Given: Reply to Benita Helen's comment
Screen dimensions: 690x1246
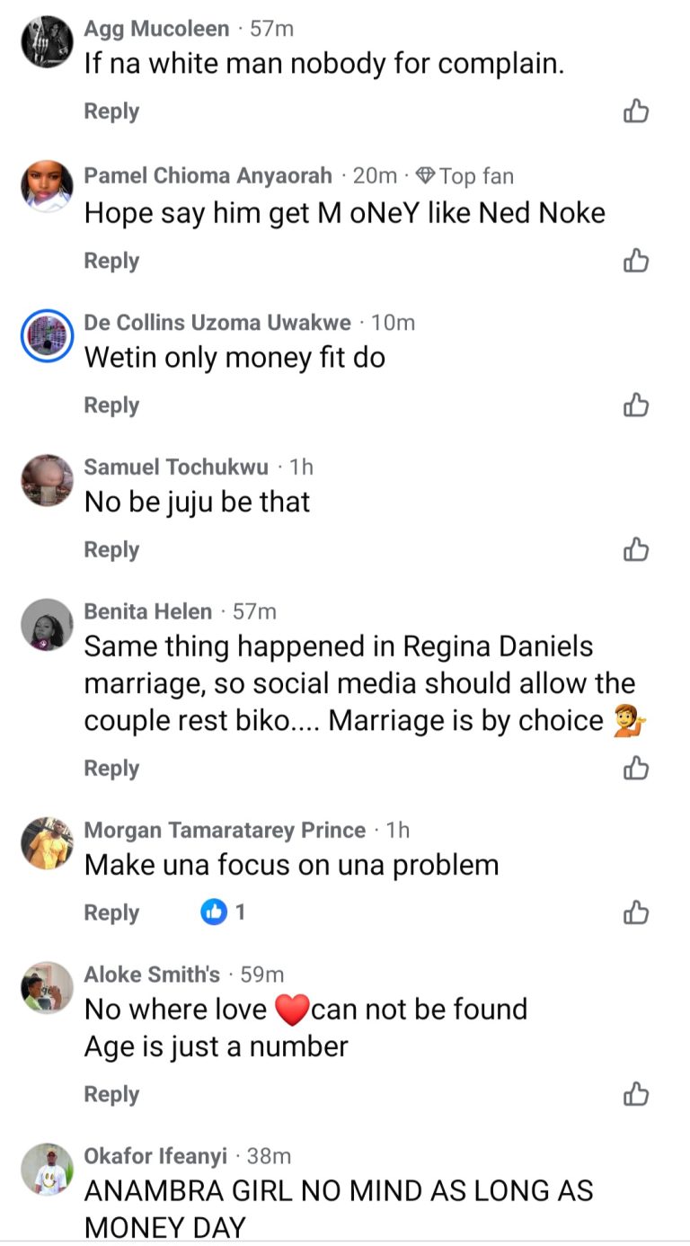Looking at the screenshot, I should (x=111, y=768).
